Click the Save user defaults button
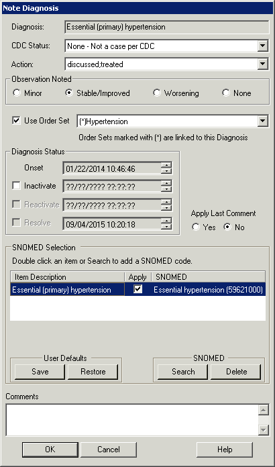The image size is (275, 467). (40, 372)
